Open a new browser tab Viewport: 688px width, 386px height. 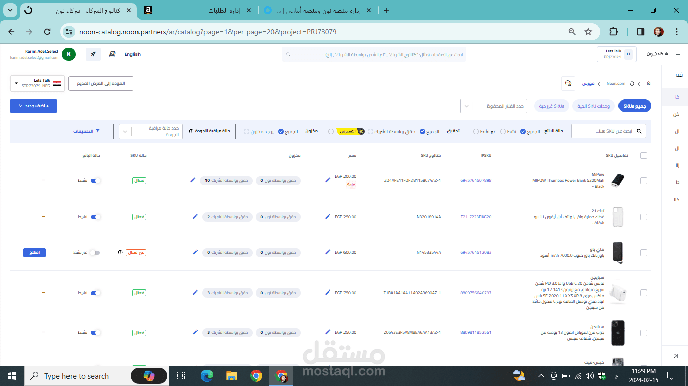(387, 10)
